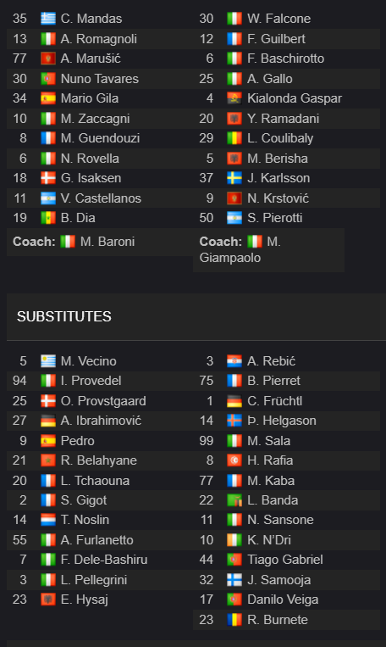Select coach M. Baroni
Viewport: 386px width, 647px height.
click(108, 242)
